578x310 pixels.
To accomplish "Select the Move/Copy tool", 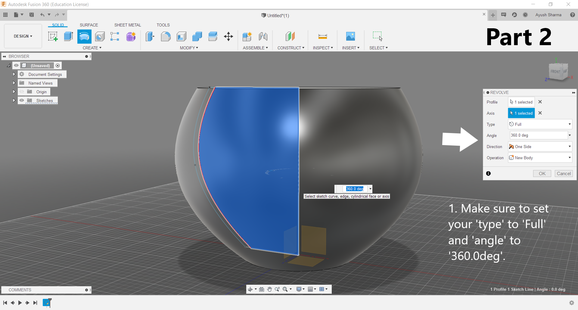I will (228, 36).
